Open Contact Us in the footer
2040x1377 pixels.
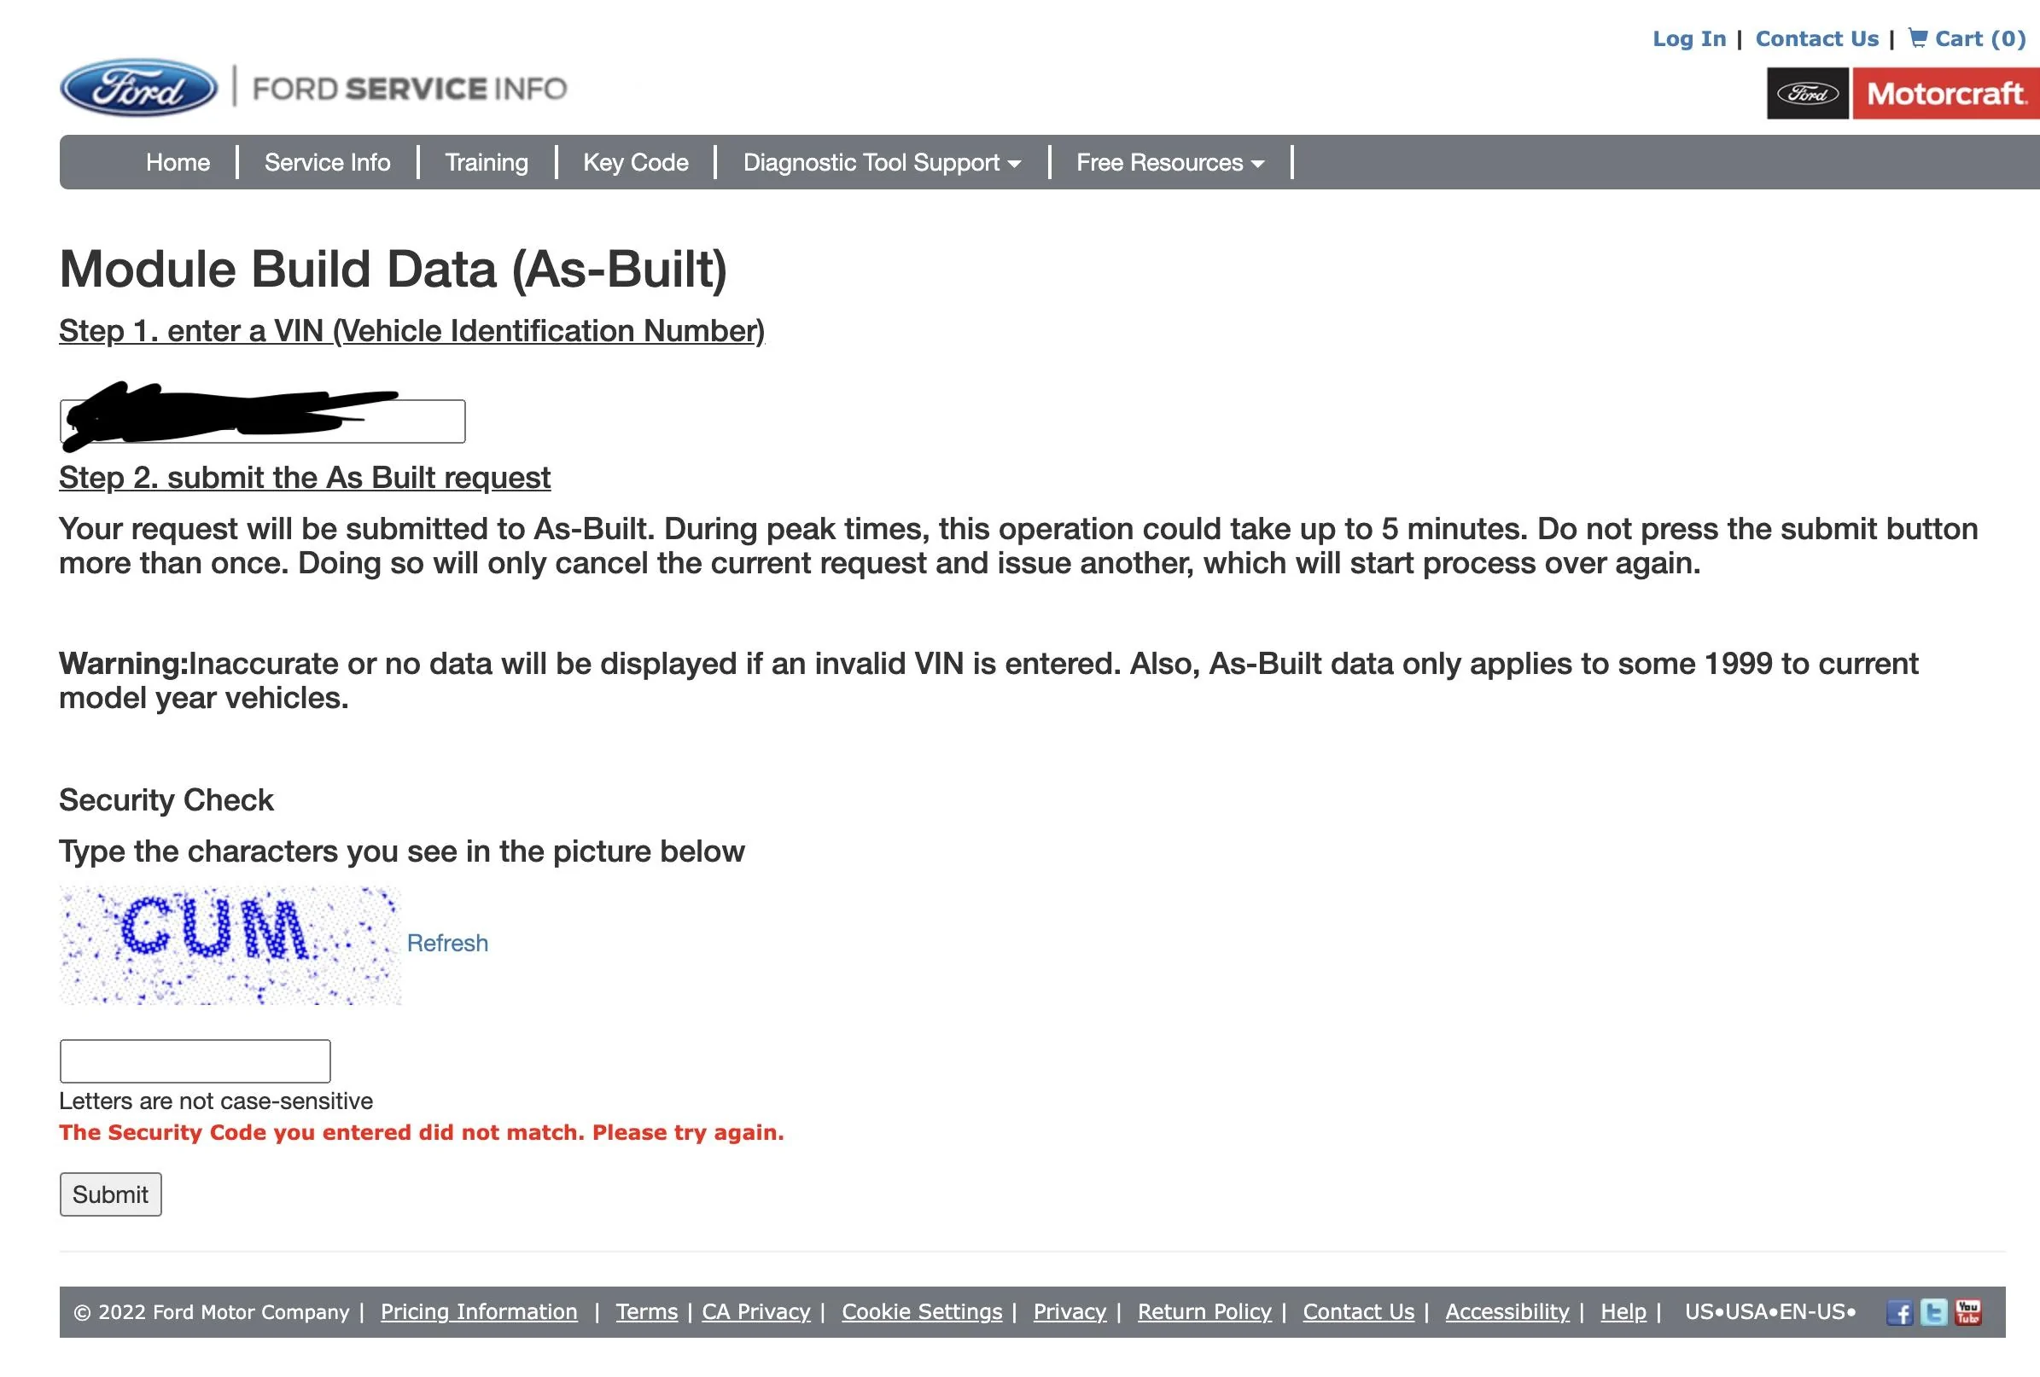pyautogui.click(x=1359, y=1312)
